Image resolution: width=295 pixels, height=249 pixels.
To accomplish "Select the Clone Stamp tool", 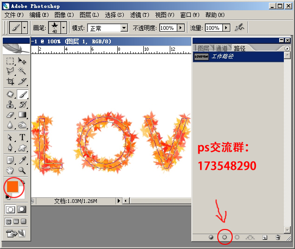I will tap(10, 104).
